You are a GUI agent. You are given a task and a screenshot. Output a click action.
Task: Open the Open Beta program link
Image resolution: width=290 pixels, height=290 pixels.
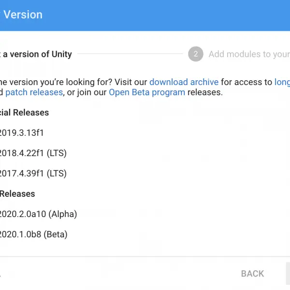(x=147, y=92)
